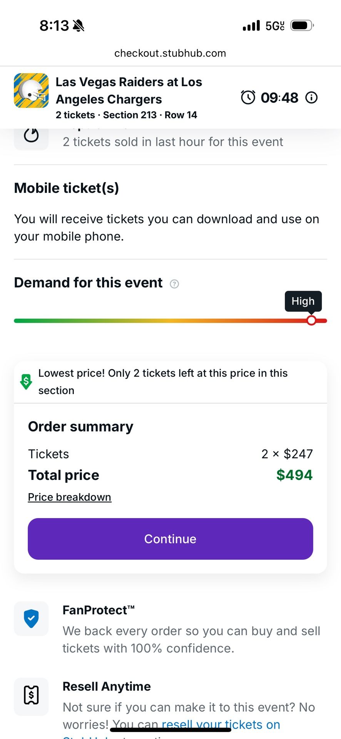
Task: Tap the battery status icon
Action: pos(302,26)
